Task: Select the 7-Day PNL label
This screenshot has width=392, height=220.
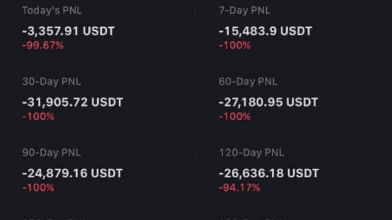Action: coord(244,10)
